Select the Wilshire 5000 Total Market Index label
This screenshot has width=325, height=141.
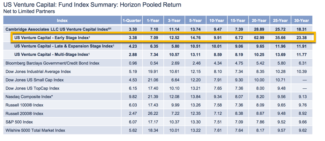click(x=35, y=130)
